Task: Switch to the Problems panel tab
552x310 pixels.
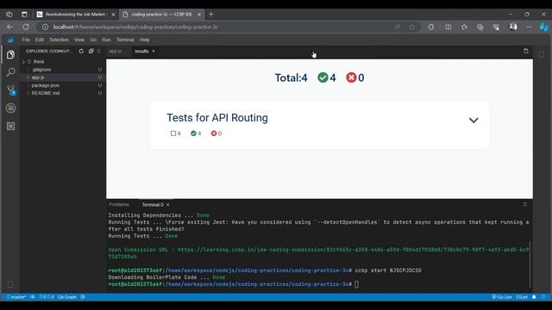Action: point(119,204)
